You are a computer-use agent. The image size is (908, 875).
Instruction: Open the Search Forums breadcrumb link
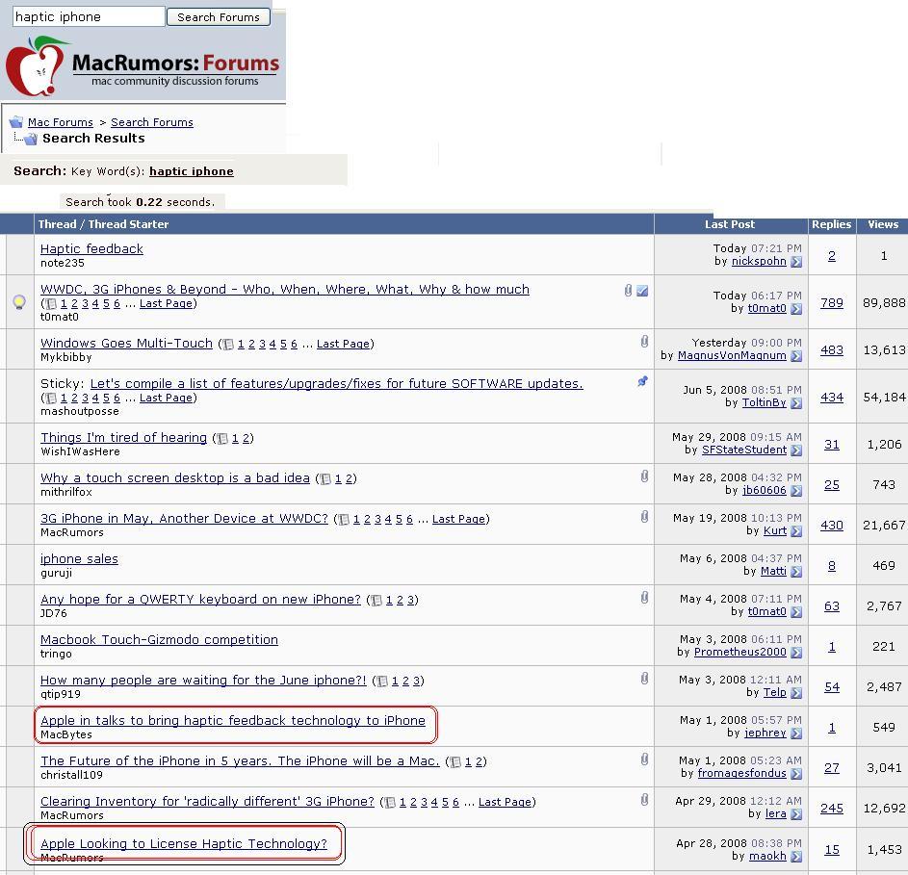(x=152, y=122)
